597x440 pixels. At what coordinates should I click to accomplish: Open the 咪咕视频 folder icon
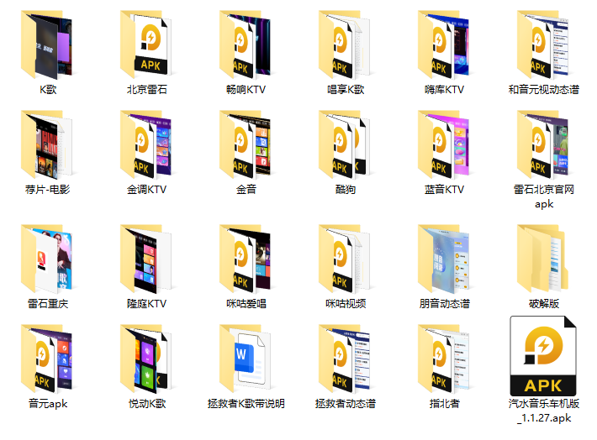point(345,259)
